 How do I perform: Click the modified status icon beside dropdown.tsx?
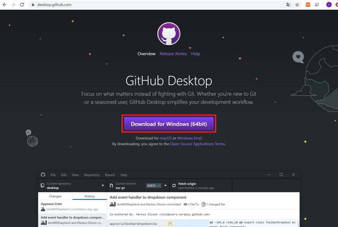point(170,223)
